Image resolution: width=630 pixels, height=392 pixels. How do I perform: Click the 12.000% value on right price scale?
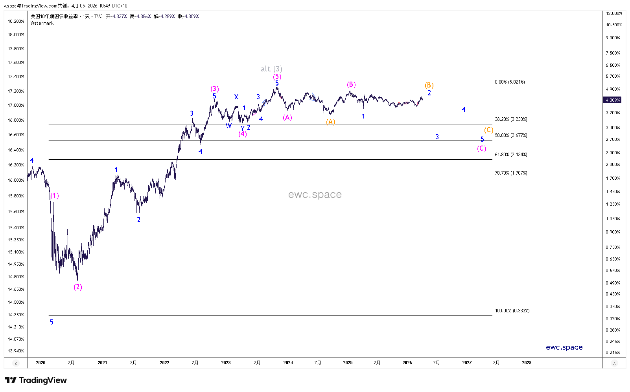(614, 13)
